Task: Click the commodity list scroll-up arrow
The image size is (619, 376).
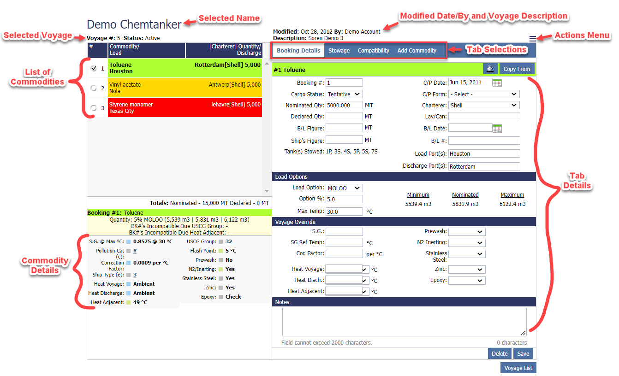Action: click(266, 64)
